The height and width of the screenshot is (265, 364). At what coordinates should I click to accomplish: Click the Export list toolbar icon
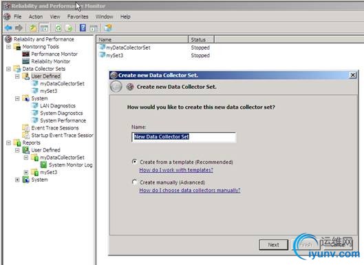[69, 28]
